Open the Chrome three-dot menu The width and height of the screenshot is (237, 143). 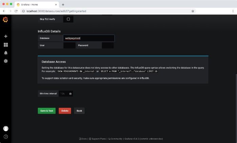point(233,11)
